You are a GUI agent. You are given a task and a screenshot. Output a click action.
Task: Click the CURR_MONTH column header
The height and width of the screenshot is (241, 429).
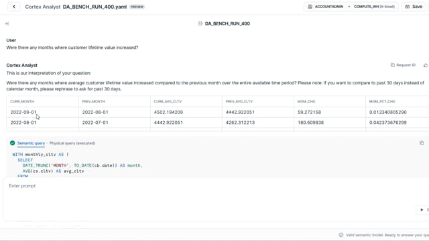(22, 101)
